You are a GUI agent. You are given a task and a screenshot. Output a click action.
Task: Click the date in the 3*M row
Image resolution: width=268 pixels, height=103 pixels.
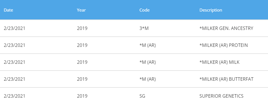(14, 28)
